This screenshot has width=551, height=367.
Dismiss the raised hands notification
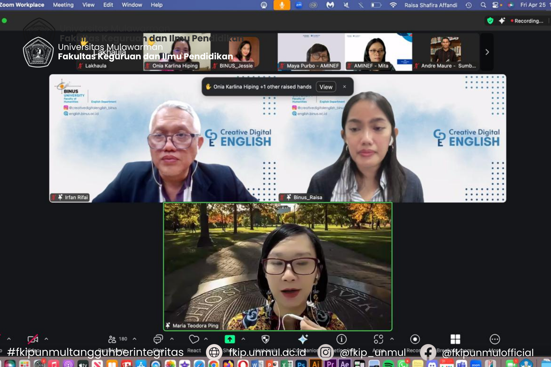point(344,87)
